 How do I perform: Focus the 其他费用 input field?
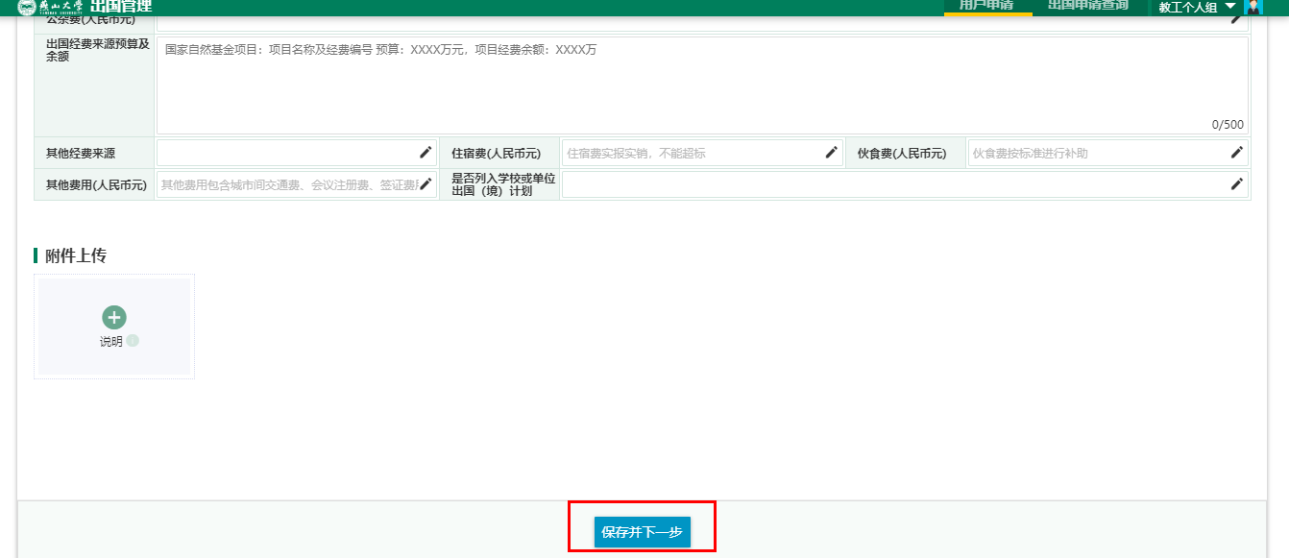(x=286, y=184)
